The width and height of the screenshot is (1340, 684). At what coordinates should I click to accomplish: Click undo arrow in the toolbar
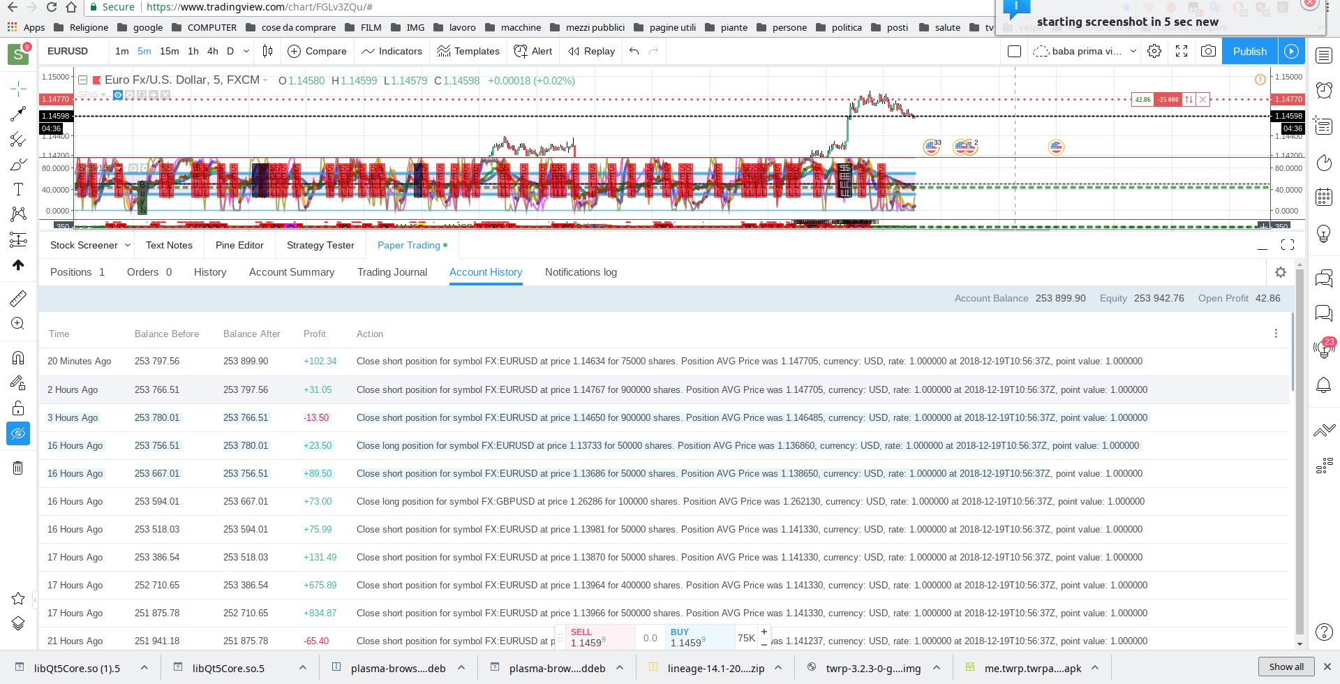pyautogui.click(x=634, y=51)
